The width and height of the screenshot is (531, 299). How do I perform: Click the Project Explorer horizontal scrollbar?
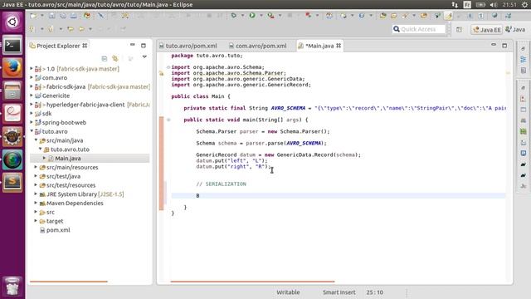coord(68,282)
